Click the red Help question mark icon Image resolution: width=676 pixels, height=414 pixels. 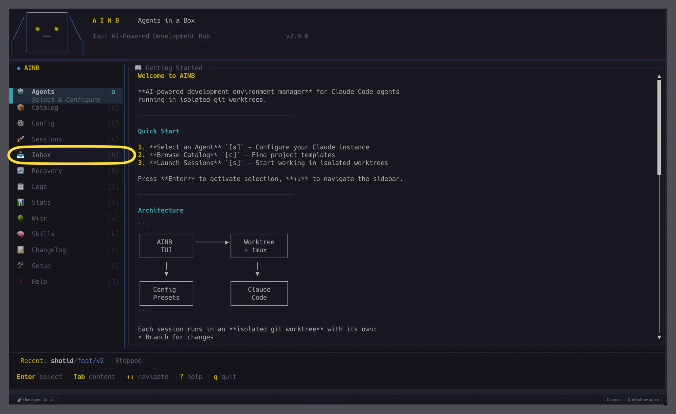coord(21,282)
